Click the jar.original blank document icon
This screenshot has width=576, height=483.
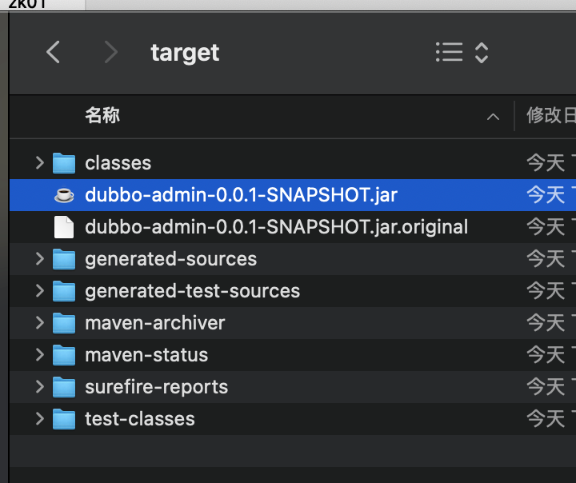[64, 227]
